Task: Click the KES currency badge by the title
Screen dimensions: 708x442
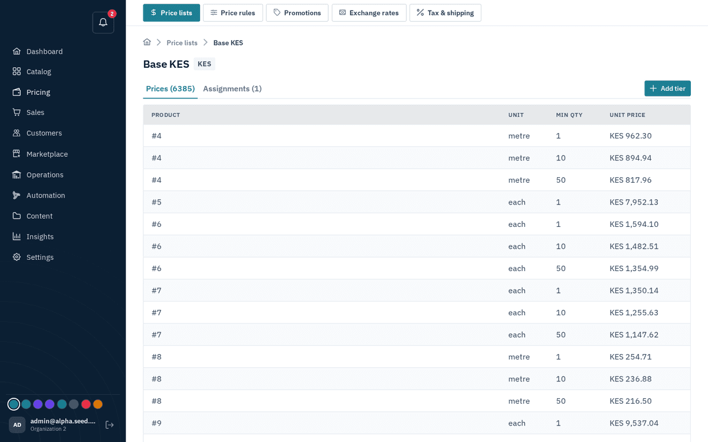Action: (204, 64)
